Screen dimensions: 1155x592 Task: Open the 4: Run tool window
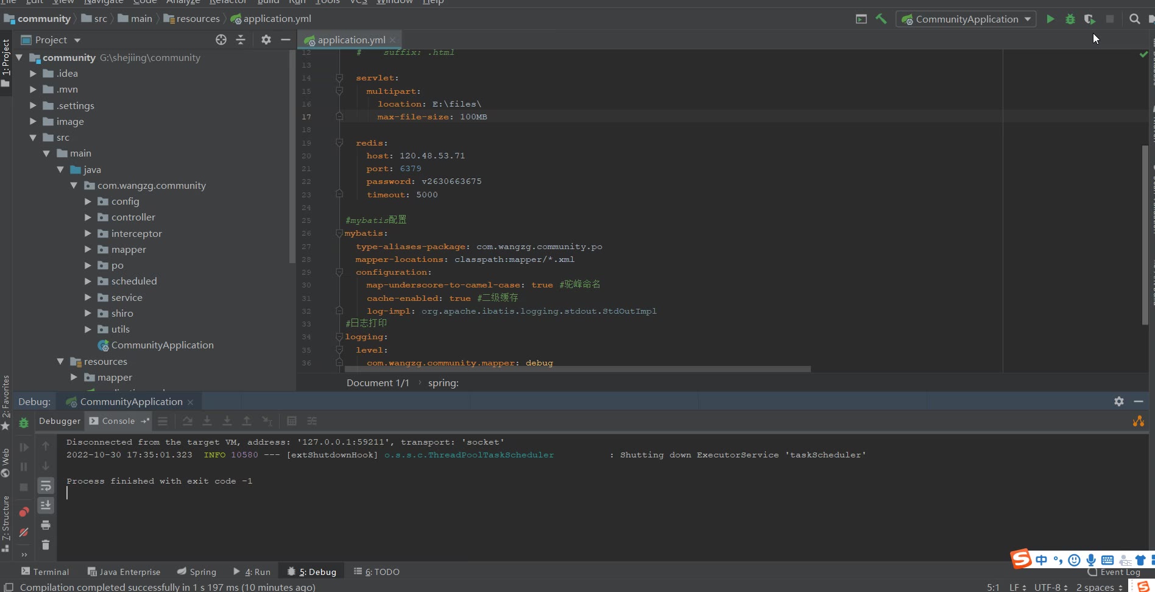(x=252, y=572)
